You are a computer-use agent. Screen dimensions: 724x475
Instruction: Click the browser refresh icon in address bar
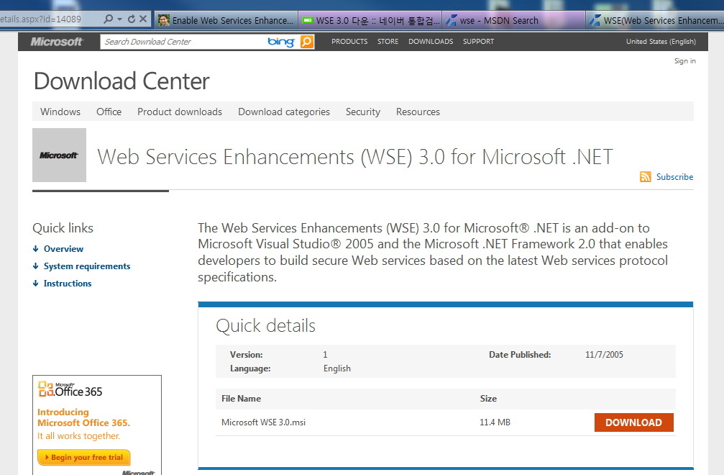[132, 19]
